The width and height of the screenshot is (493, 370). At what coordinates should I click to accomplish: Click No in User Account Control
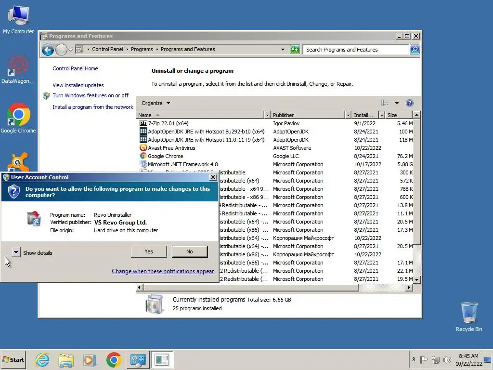[190, 251]
